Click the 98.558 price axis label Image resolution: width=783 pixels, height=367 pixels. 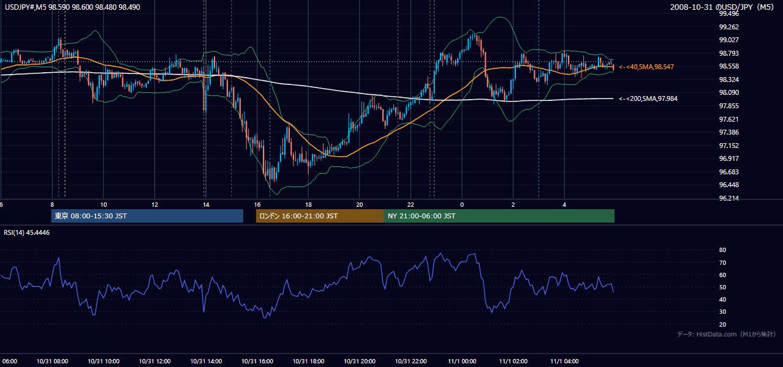[x=728, y=66]
